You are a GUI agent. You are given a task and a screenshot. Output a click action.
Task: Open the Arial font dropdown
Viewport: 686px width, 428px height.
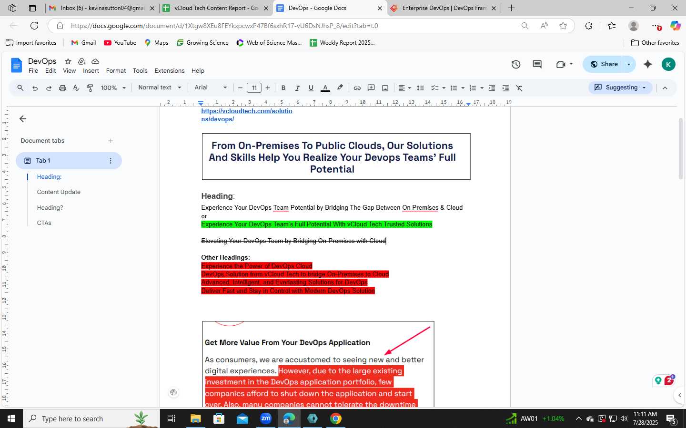pyautogui.click(x=211, y=88)
